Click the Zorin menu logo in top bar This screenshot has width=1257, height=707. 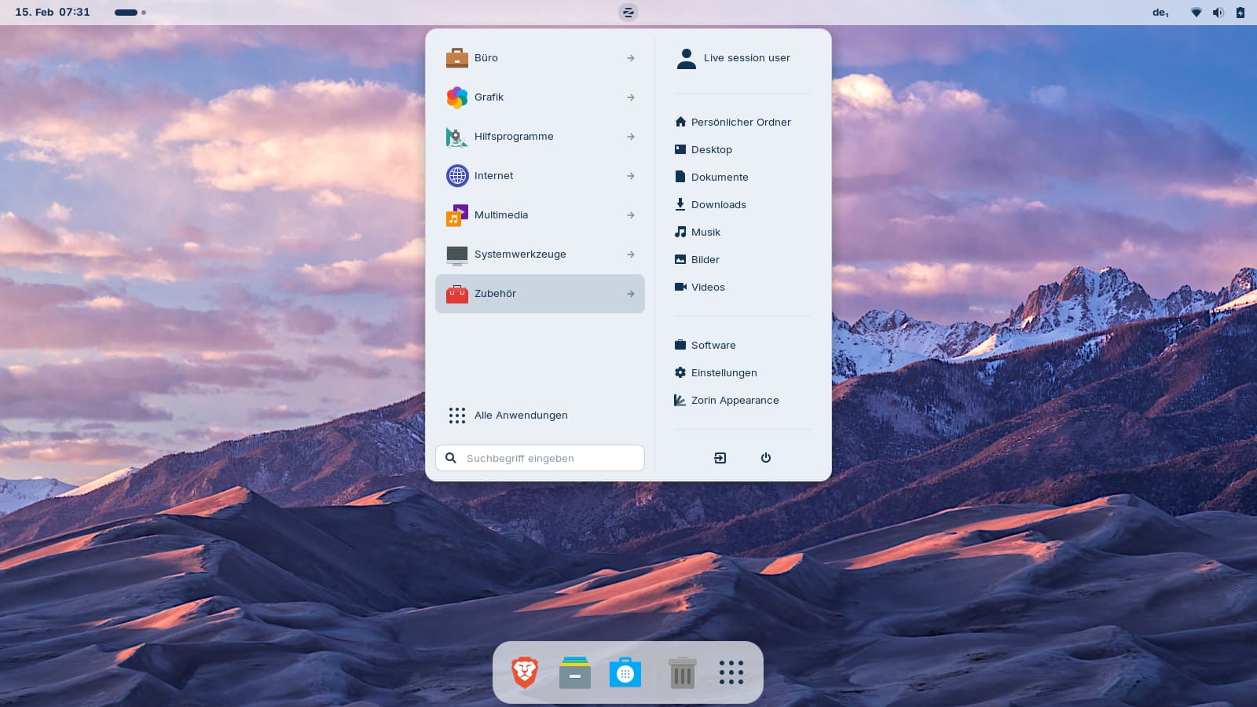coord(628,13)
